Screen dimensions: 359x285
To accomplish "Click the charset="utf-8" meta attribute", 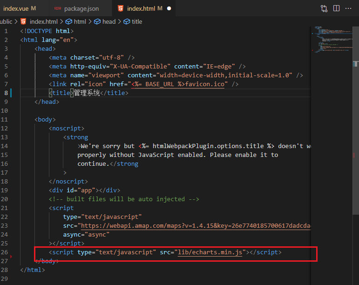I will (97, 57).
